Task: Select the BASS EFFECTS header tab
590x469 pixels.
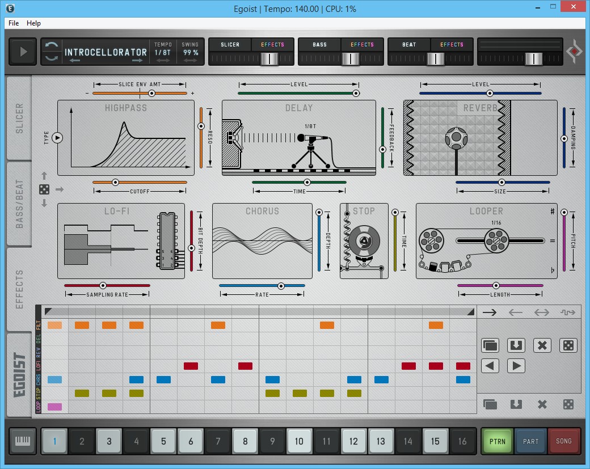Action: point(362,45)
